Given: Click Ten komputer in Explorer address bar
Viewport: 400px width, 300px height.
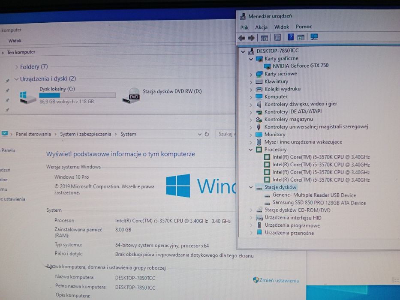Looking at the screenshot, I should click(21, 52).
